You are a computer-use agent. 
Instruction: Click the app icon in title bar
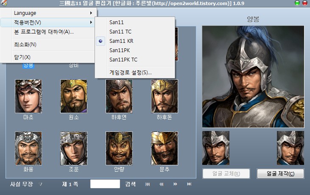pos(4,3)
